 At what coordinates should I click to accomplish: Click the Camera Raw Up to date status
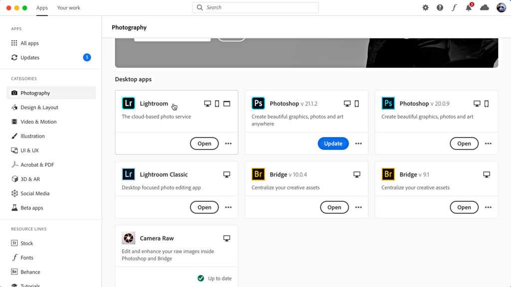215,278
